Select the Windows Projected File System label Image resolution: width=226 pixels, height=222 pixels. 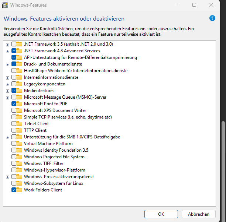54,157
